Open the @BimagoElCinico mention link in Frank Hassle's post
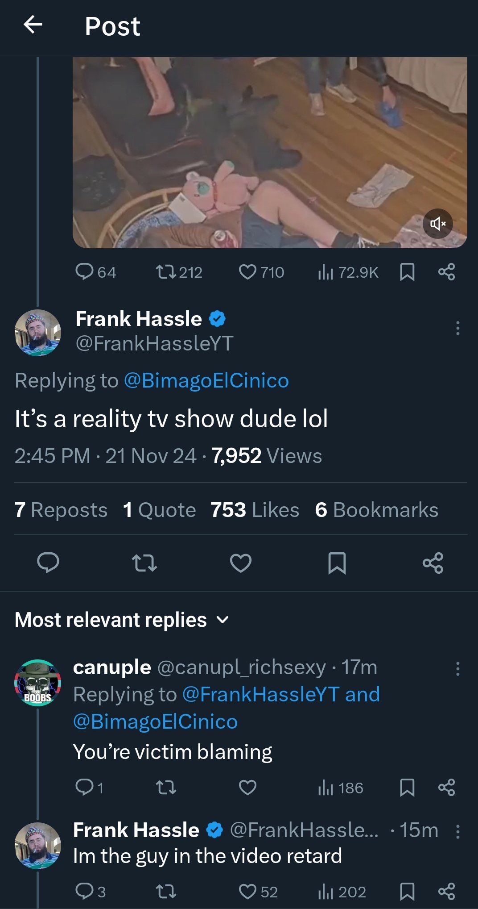478x909 pixels. click(206, 380)
